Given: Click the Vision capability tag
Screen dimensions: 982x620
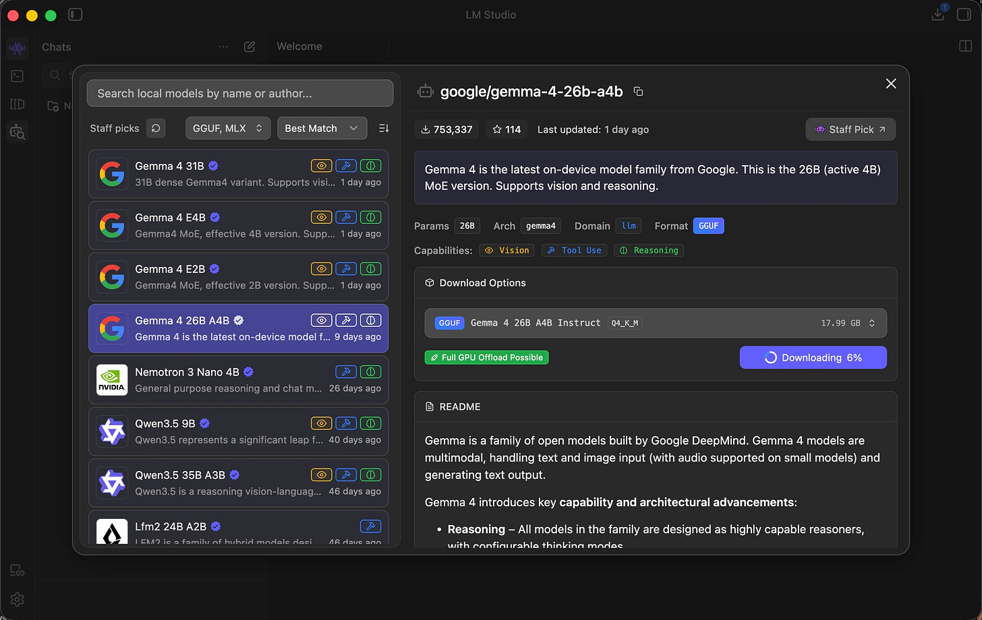Looking at the screenshot, I should coord(507,250).
